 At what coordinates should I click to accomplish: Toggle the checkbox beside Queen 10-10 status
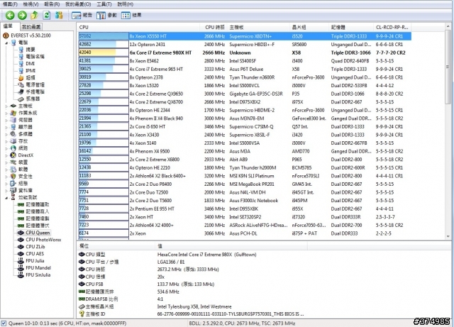(4, 323)
